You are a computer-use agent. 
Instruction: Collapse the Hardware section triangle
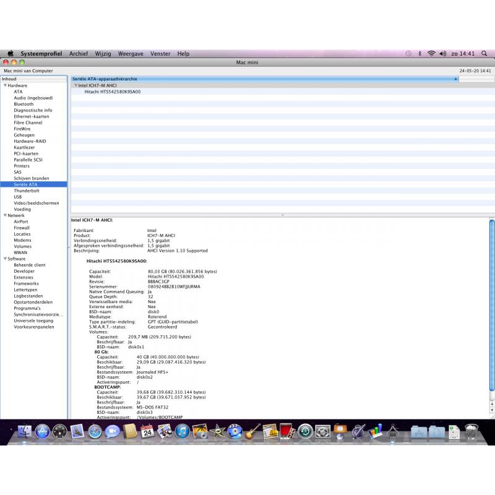coord(5,85)
